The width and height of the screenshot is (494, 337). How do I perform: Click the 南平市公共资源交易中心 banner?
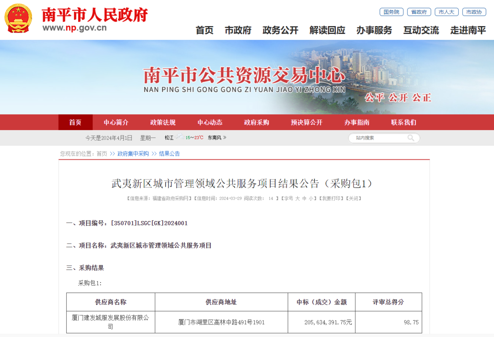(x=244, y=76)
